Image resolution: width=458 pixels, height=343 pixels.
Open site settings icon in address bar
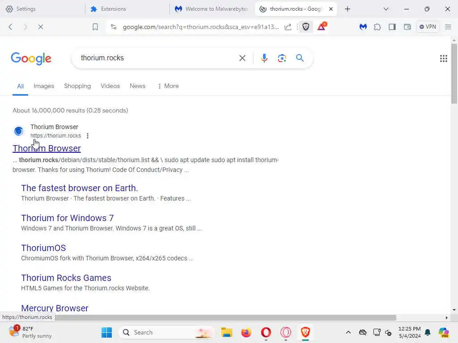[x=114, y=27]
